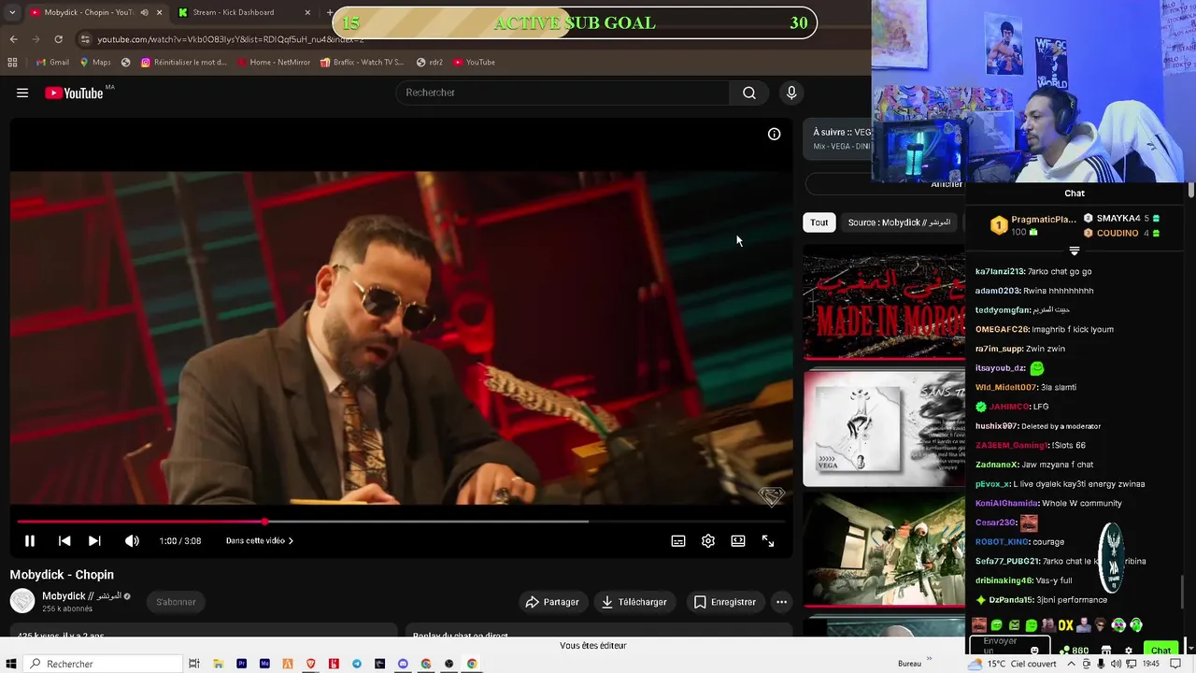The width and height of the screenshot is (1196, 673).
Task: Open the browser tab search dropdown
Action: pyautogui.click(x=11, y=12)
